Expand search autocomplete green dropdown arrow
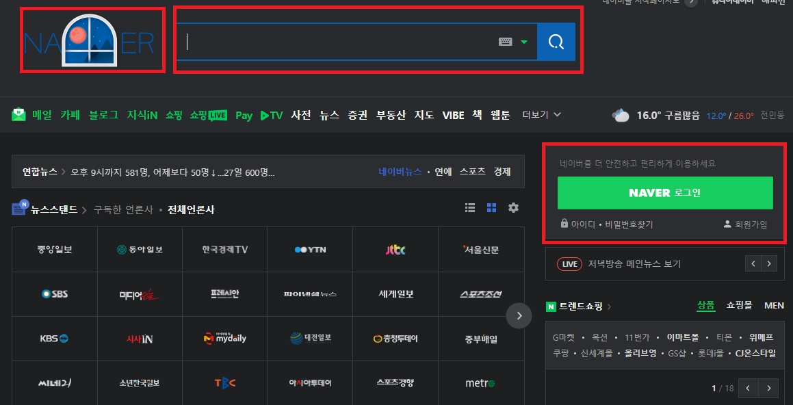Image resolution: width=793 pixels, height=405 pixels. pyautogui.click(x=524, y=42)
